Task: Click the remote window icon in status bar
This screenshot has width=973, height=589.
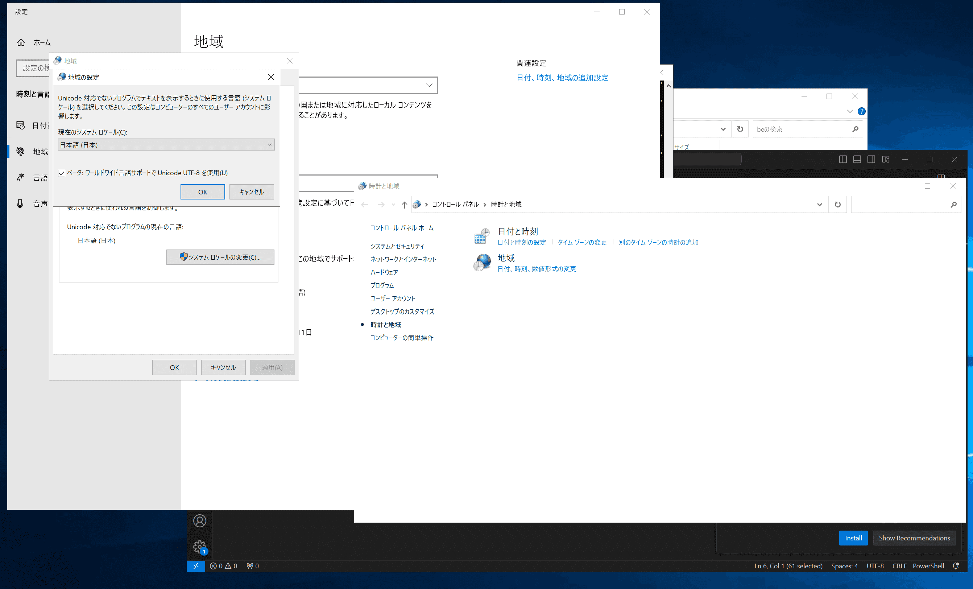Action: click(195, 566)
